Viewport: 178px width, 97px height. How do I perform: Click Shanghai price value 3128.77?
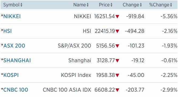(x=106, y=60)
